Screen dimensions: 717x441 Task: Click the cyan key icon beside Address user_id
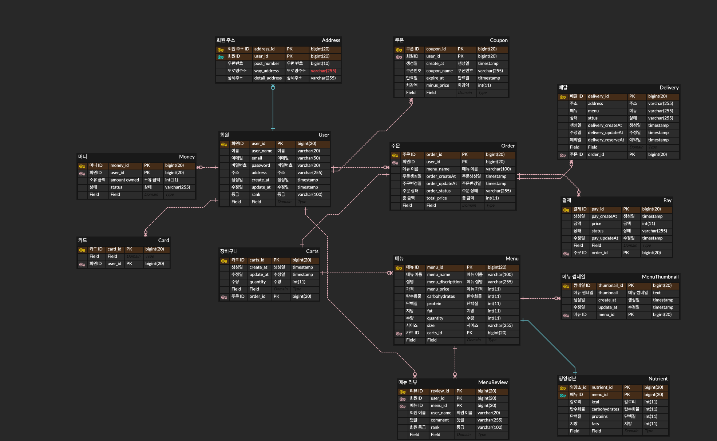pos(221,57)
